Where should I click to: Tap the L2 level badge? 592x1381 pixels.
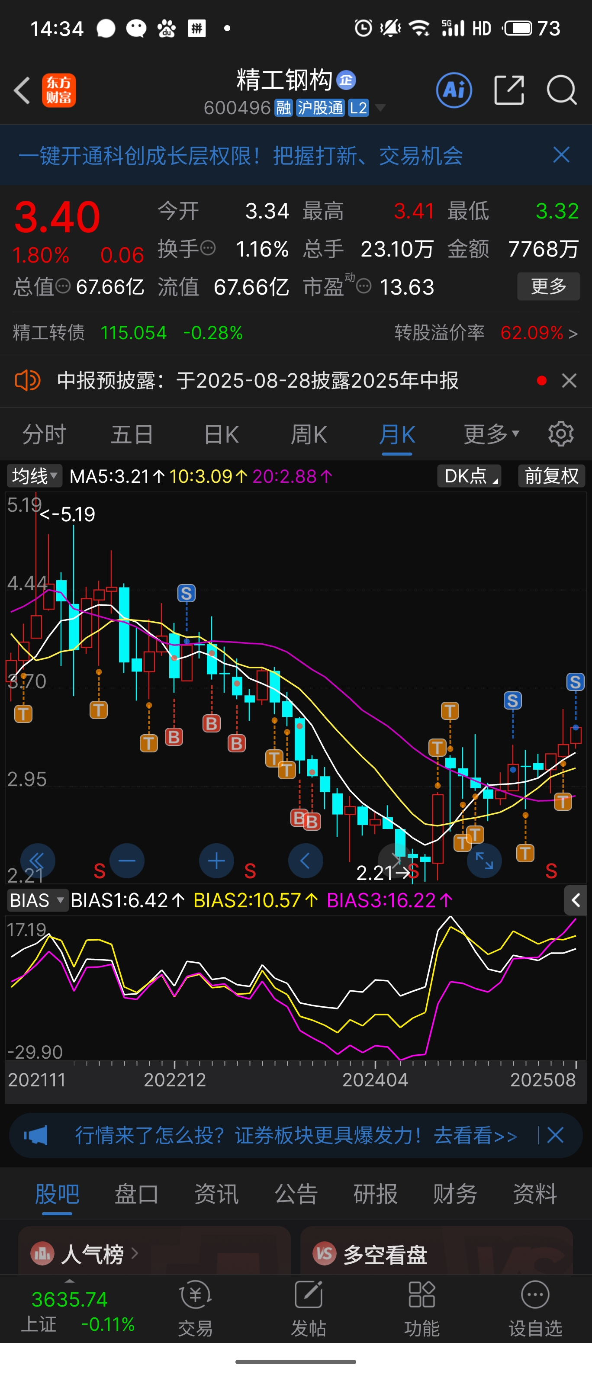(x=358, y=108)
